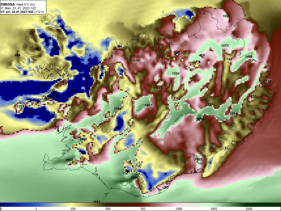This screenshot has height=211, width=281.
Task: Click the 'IT: Mán. 23. 01. 2023 12Z' line
Action: click(x=18, y=8)
